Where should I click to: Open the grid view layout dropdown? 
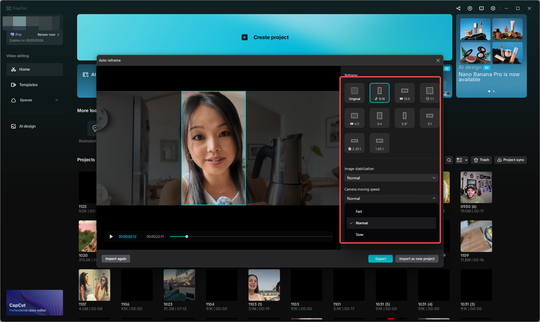click(x=462, y=160)
